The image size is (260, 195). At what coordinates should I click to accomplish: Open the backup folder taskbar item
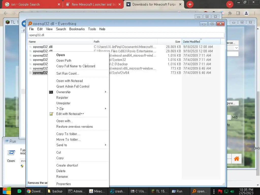[55, 191]
